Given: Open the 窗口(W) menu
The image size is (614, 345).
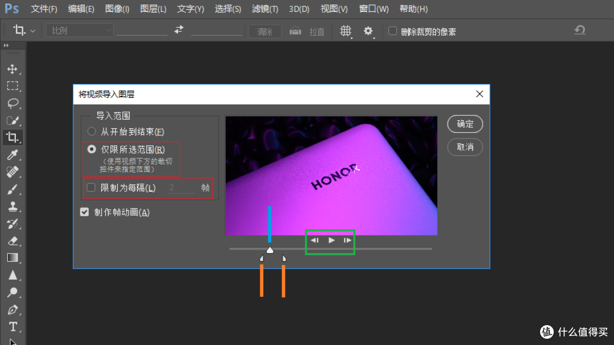Looking at the screenshot, I should pos(374,9).
